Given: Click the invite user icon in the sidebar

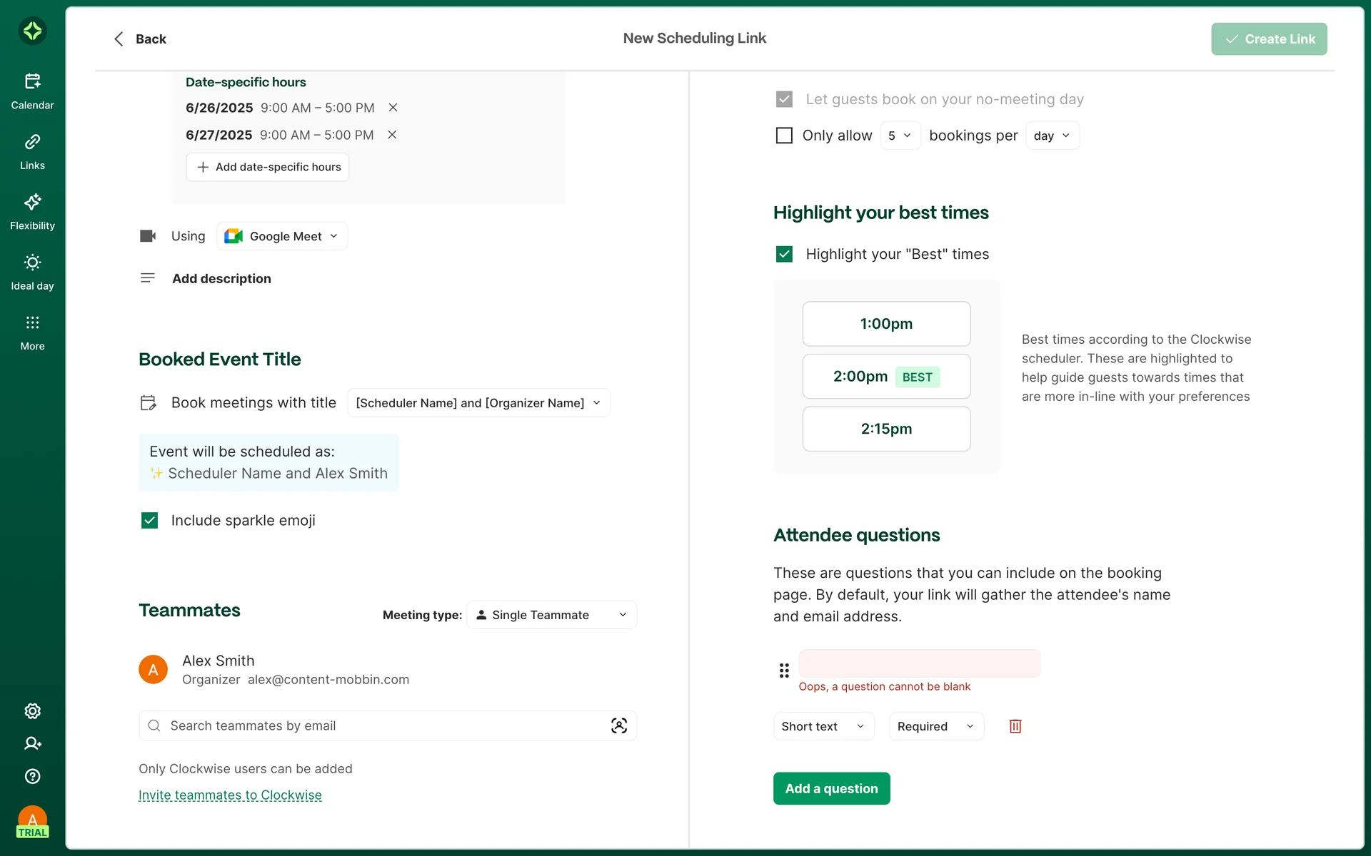Looking at the screenshot, I should click(32, 743).
